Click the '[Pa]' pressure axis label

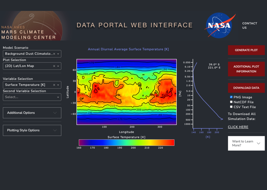coord(180,94)
